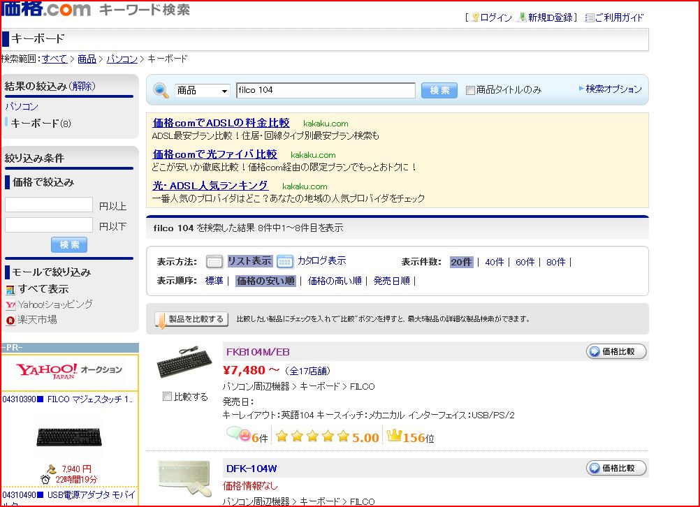
Task: Sort results by highest price
Action: pos(335,281)
